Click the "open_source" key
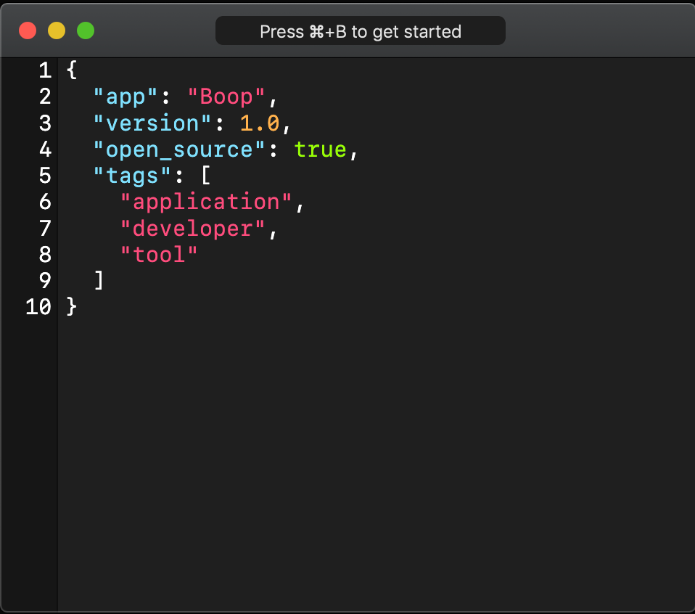The image size is (695, 614). pyautogui.click(x=179, y=150)
